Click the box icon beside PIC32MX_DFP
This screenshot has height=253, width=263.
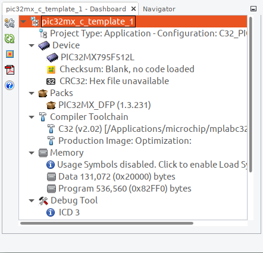tap(51, 105)
